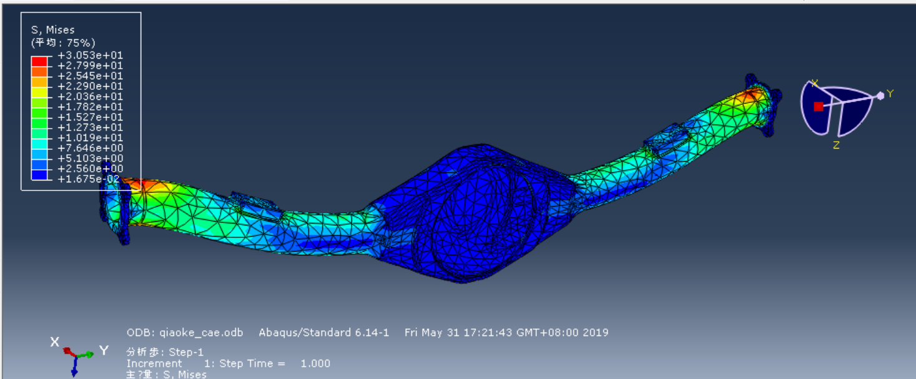Click legend value +2.560e+00

point(90,169)
